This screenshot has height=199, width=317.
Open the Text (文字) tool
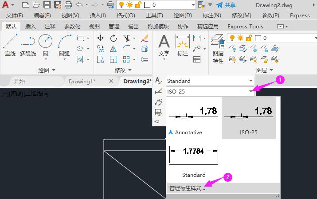coord(164,45)
